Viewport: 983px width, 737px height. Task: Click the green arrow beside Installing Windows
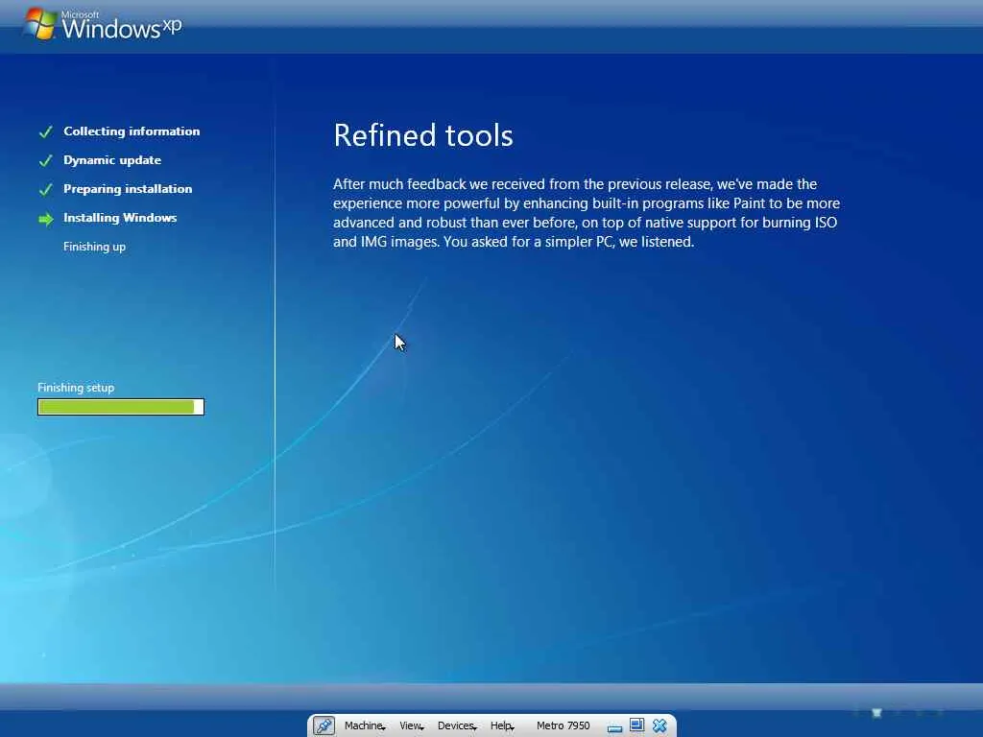click(46, 219)
